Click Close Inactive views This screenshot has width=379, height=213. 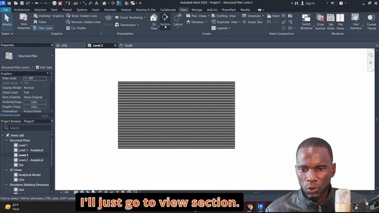(320, 22)
